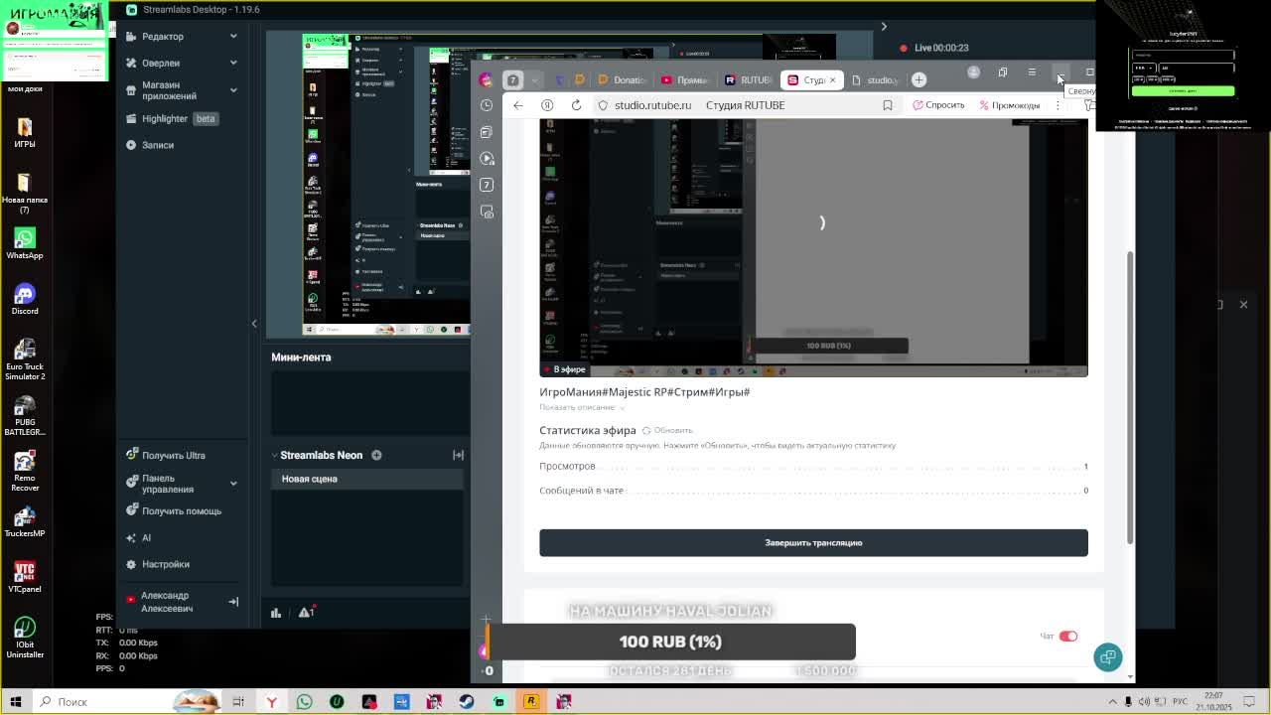Open Highlighter beta in Streamlabs
The image size is (1271, 715).
171,118
